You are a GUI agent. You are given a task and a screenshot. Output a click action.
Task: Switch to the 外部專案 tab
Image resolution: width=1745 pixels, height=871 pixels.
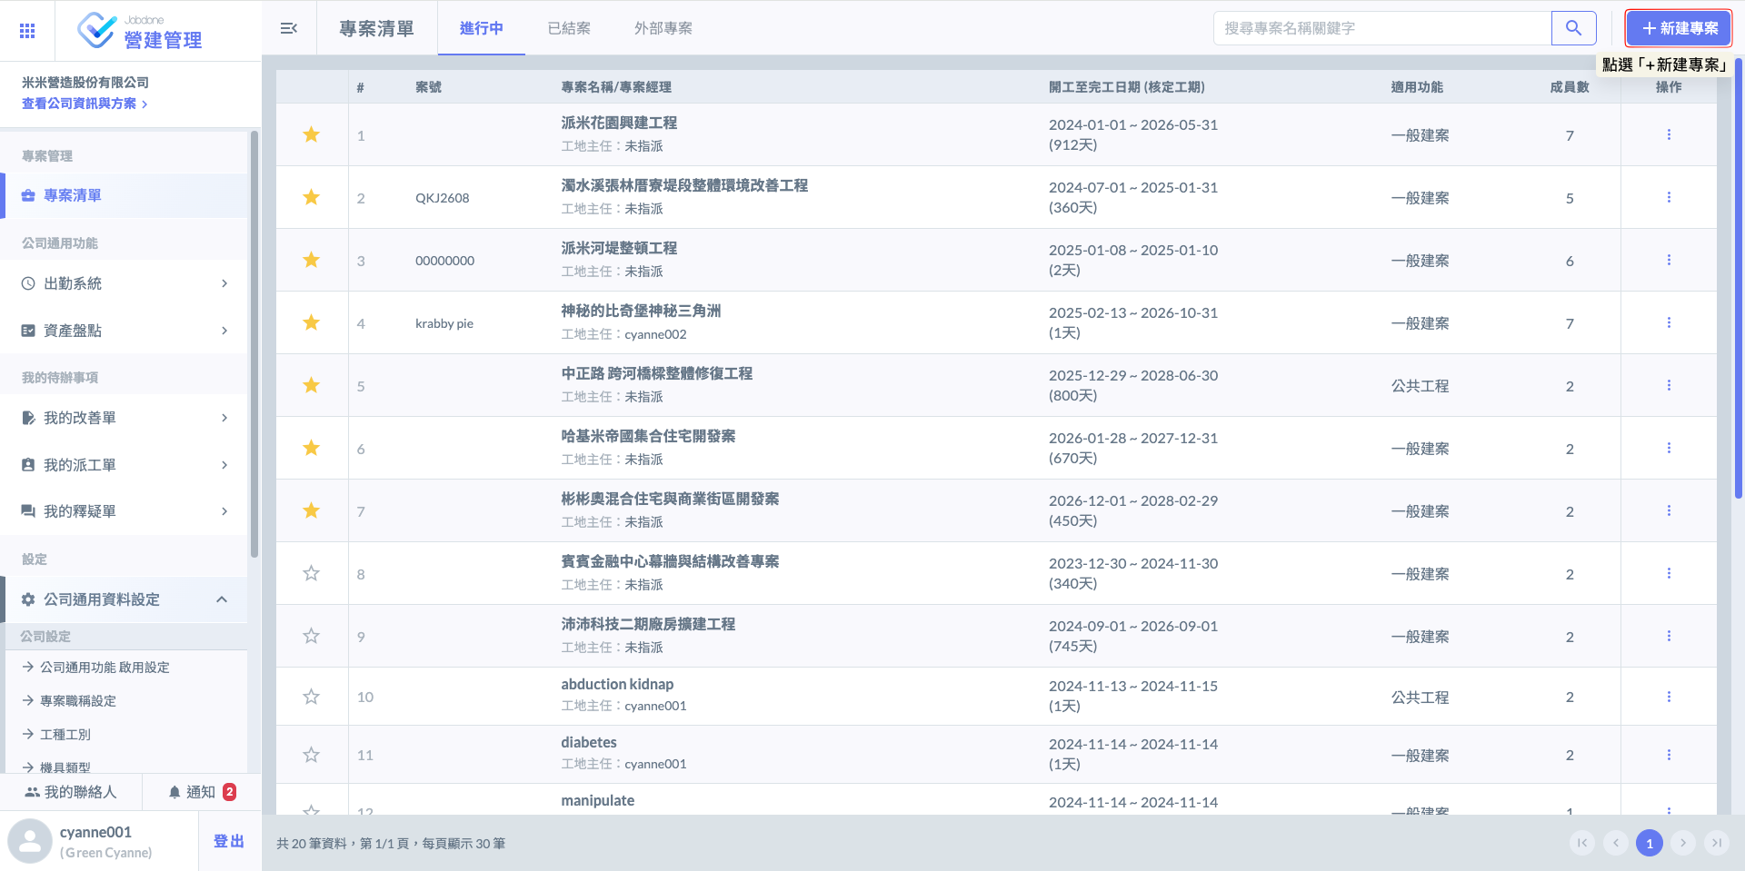(663, 28)
